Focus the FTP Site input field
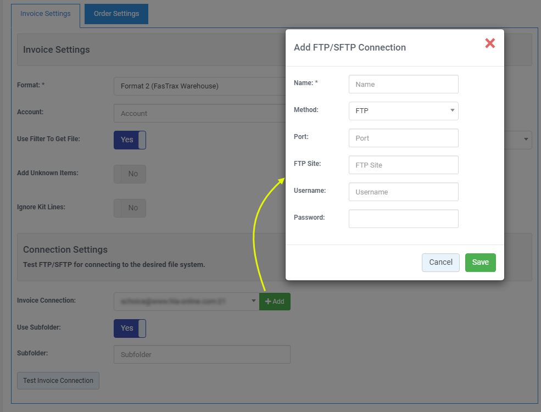Screen dimensions: 541x412 pyautogui.click(x=403, y=165)
